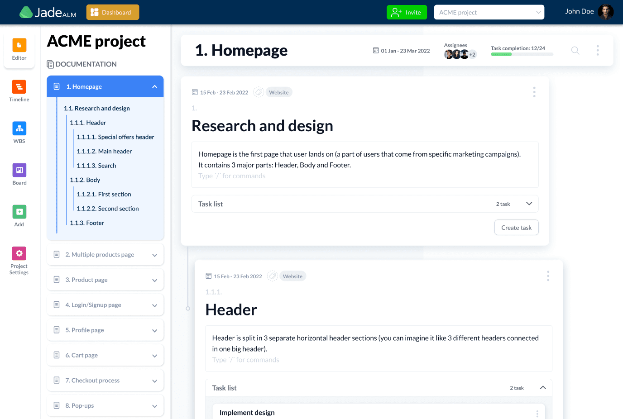Expand the 2. Multiple products page section
Screen dimensions: 623x419
[154, 255]
